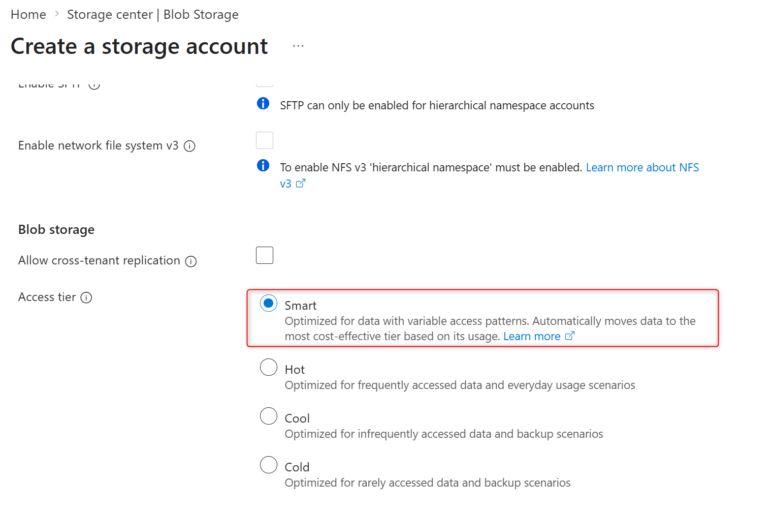Check Allow cross-tenant replication box

[265, 255]
